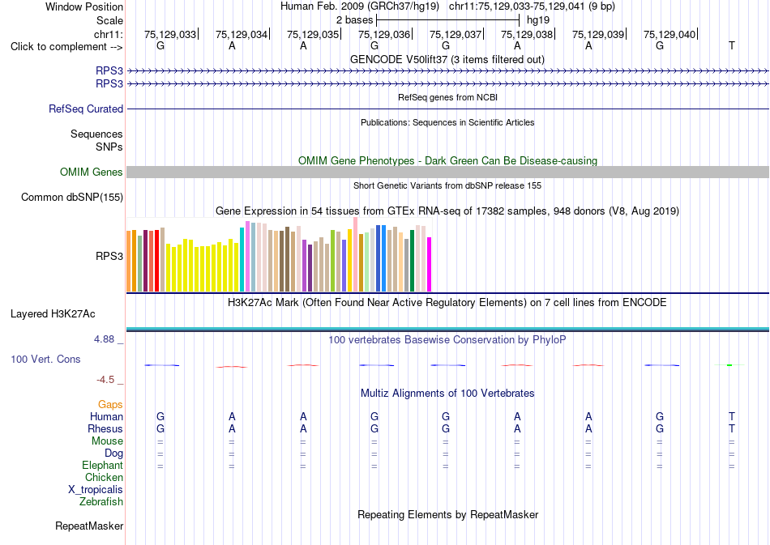The height and width of the screenshot is (545, 770).
Task: Click 'Click to complement -->' label
Action: 66,47
